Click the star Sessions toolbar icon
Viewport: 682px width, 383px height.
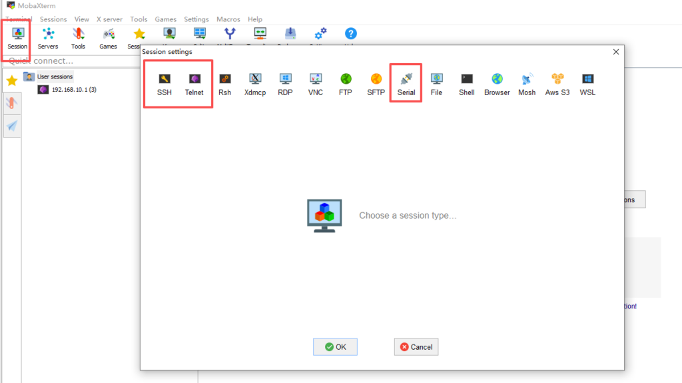[139, 34]
